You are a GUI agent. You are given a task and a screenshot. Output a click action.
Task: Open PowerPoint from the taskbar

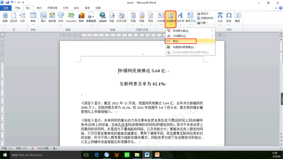click(157, 155)
